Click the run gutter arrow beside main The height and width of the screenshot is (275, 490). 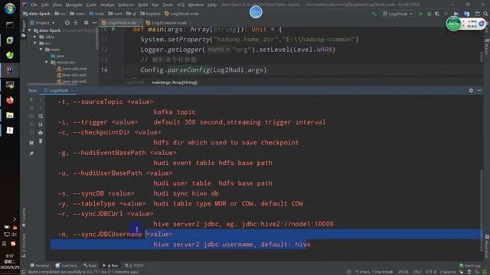pyautogui.click(x=113, y=29)
